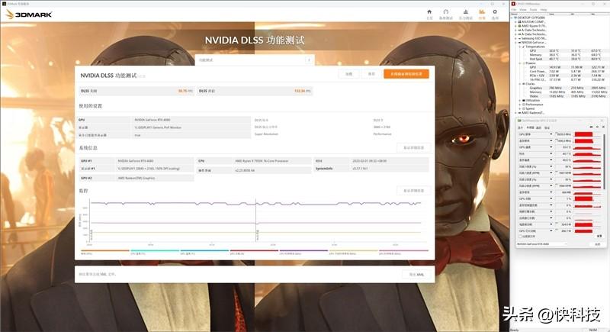Click the orange compare results online button
The image size is (610, 332).
pos(406,74)
